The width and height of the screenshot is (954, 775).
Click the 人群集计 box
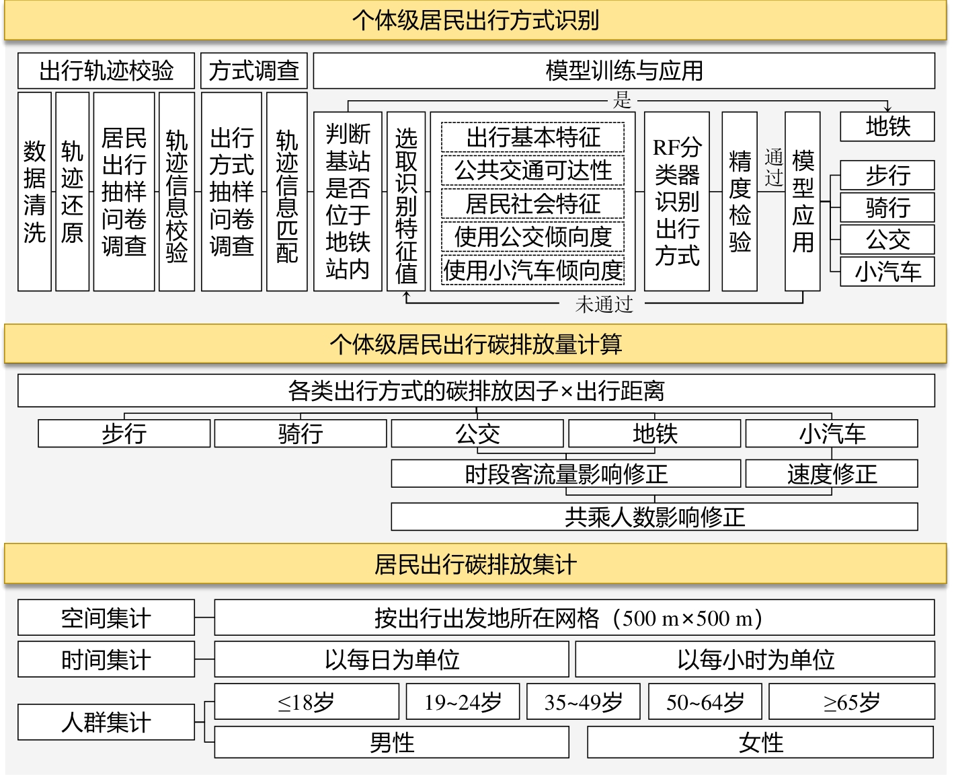coord(106,723)
